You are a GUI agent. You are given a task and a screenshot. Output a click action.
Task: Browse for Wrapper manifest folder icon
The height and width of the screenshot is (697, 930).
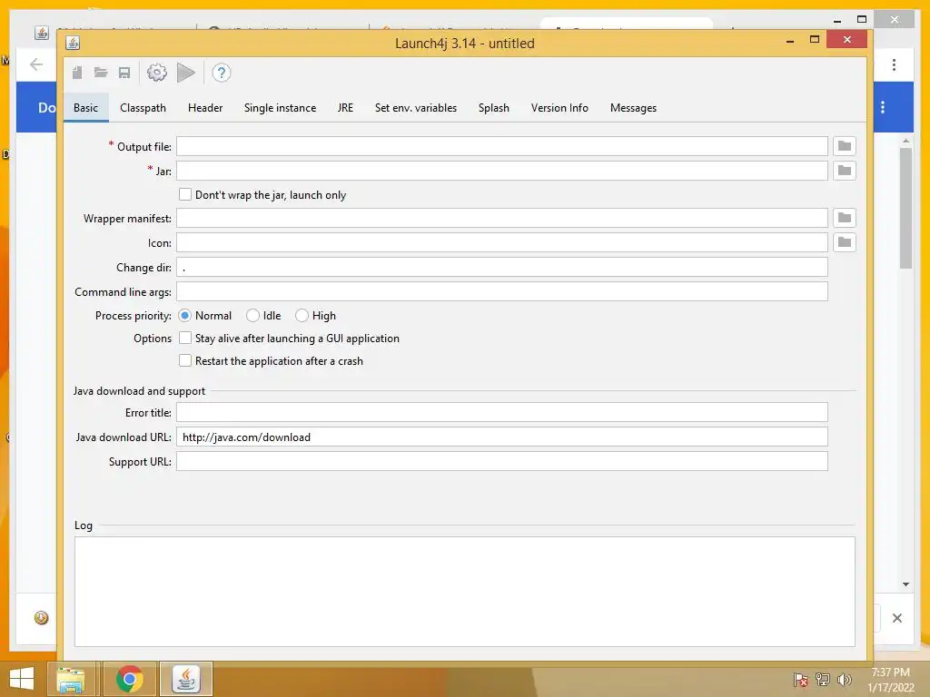[844, 218]
